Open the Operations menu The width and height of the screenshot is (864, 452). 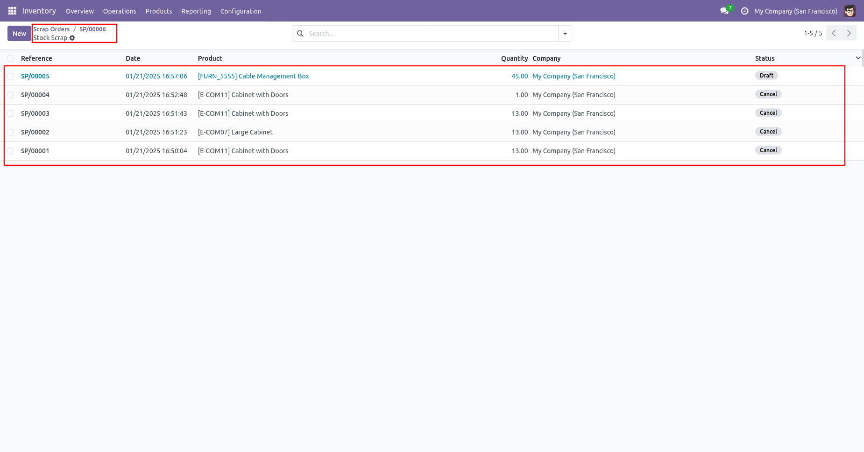click(x=120, y=11)
